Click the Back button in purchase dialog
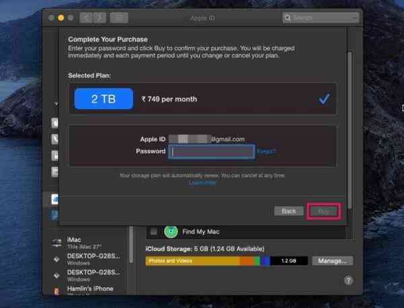This screenshot has height=308, width=404. tap(289, 212)
